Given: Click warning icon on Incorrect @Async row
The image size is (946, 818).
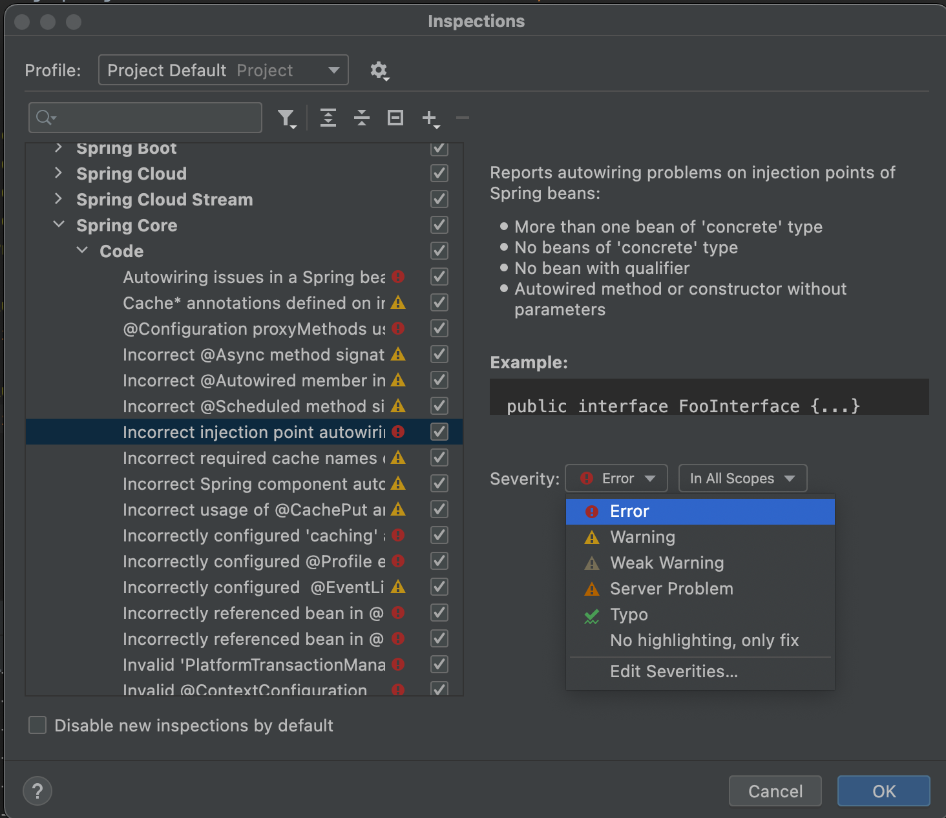Looking at the screenshot, I should (x=398, y=354).
